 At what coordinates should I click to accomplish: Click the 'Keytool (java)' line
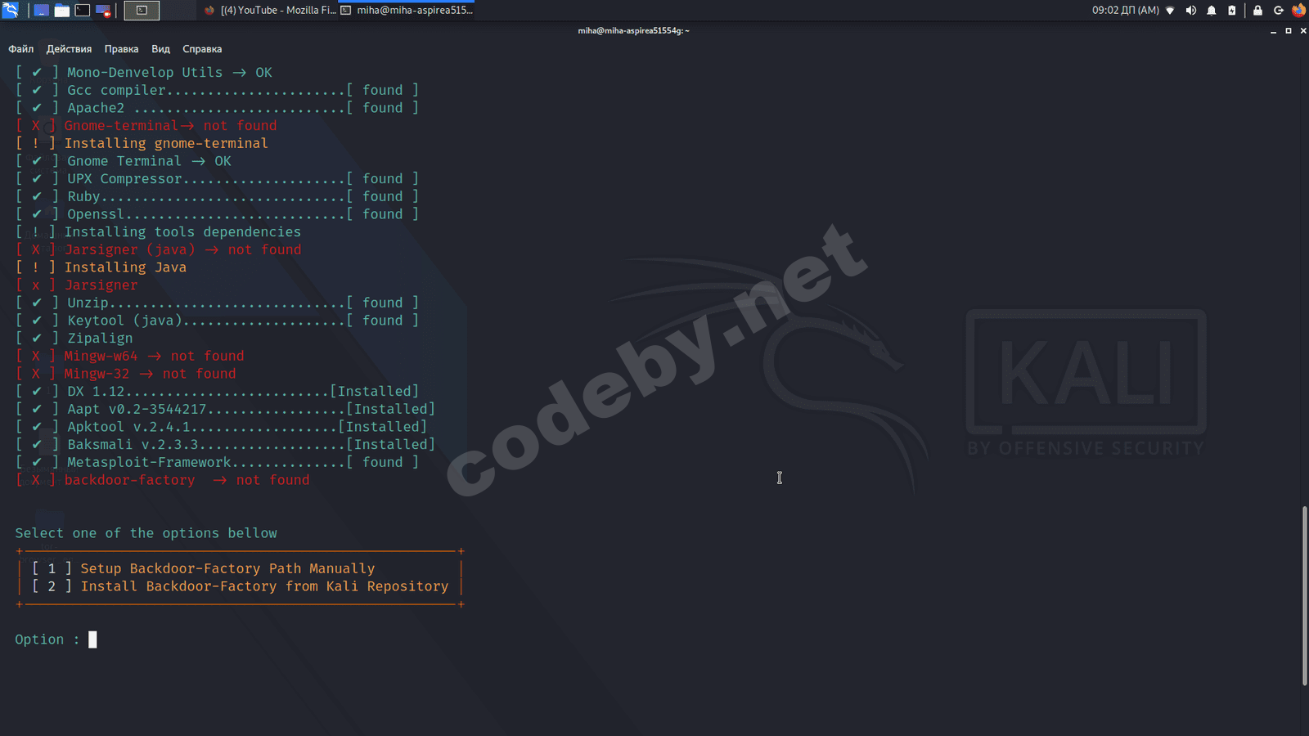pos(217,321)
